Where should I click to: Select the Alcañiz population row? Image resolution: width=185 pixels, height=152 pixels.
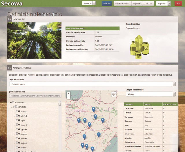click(x=151, y=138)
